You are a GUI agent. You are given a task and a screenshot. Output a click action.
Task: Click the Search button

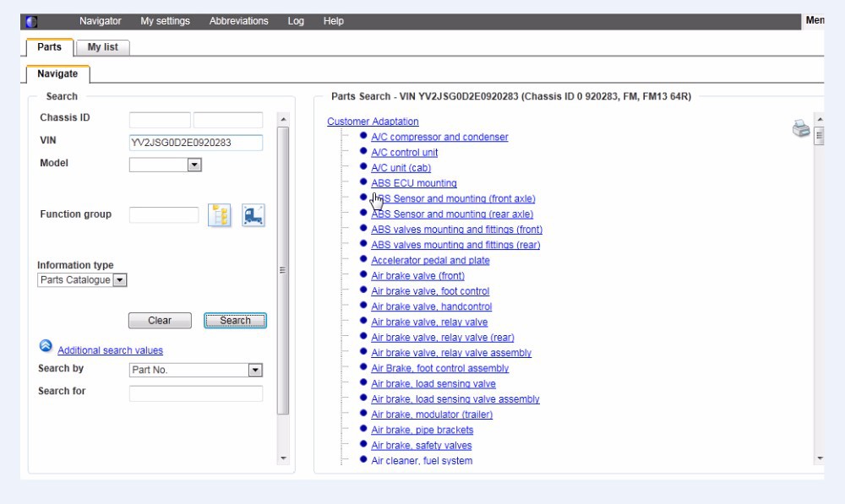pos(235,321)
